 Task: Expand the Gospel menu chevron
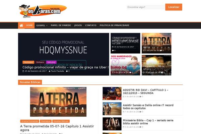(x=47, y=25)
